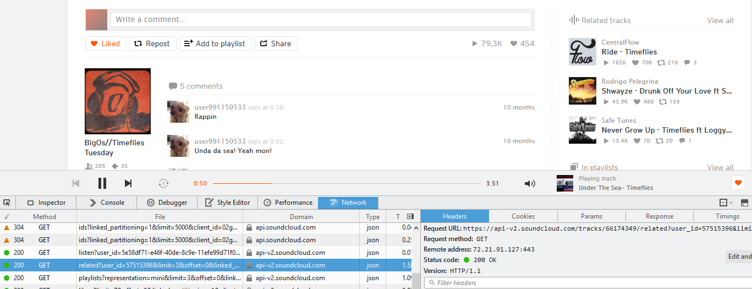The width and height of the screenshot is (752, 289).
Task: Click the play count 79.3K stat
Action: point(487,43)
